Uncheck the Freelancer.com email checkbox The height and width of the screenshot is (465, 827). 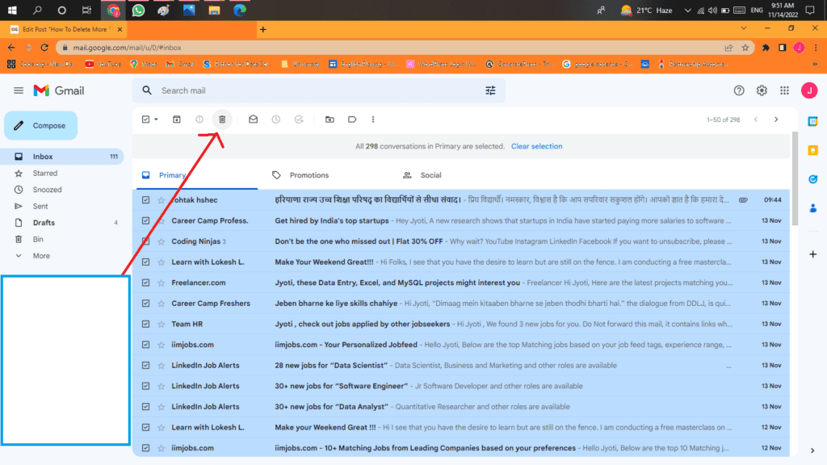(x=145, y=283)
